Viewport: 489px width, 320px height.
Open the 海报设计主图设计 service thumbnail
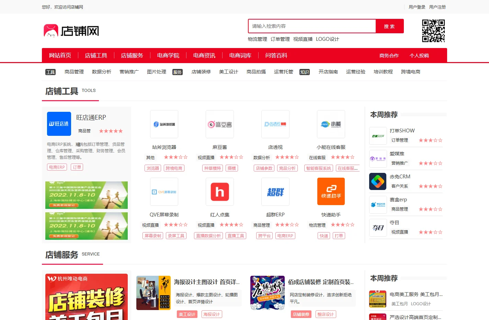click(x=153, y=293)
